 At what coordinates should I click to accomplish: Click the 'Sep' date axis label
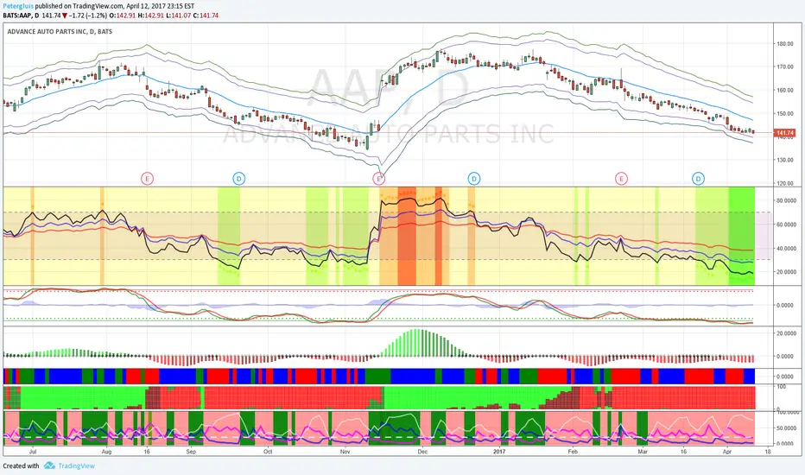pyautogui.click(x=191, y=452)
